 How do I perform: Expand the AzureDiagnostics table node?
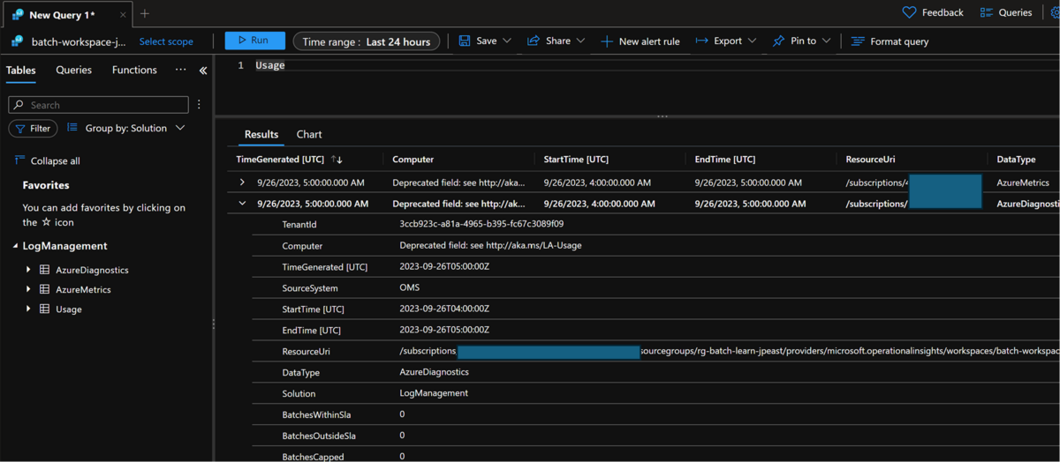[28, 270]
